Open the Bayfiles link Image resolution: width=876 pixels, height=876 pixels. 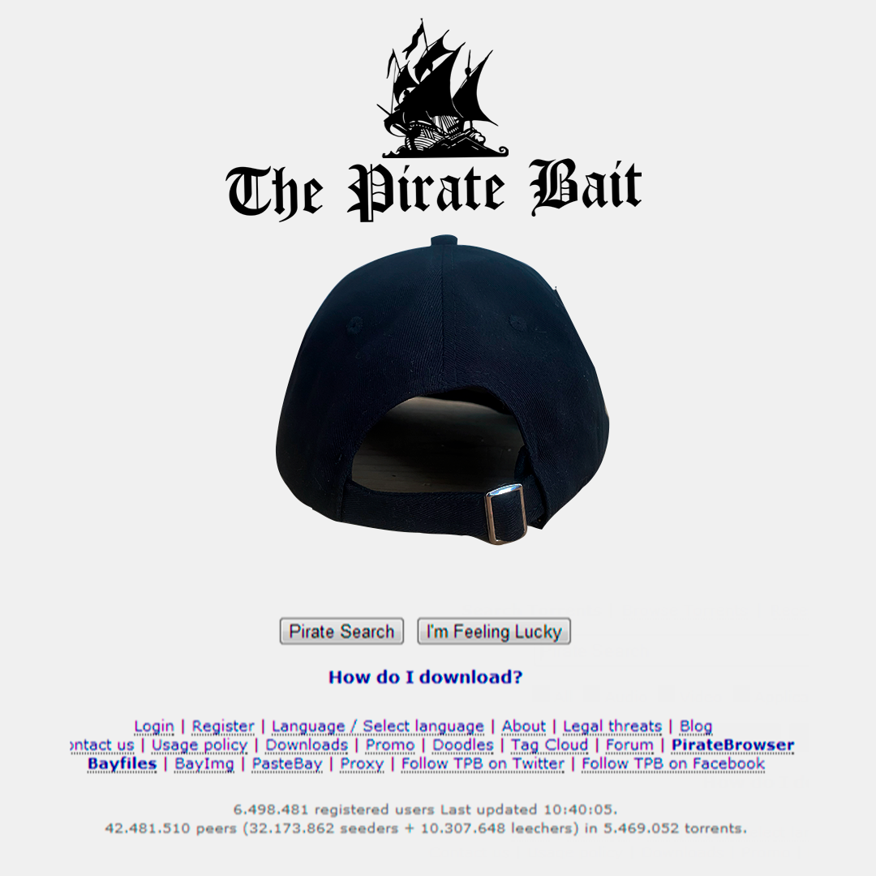tap(122, 764)
